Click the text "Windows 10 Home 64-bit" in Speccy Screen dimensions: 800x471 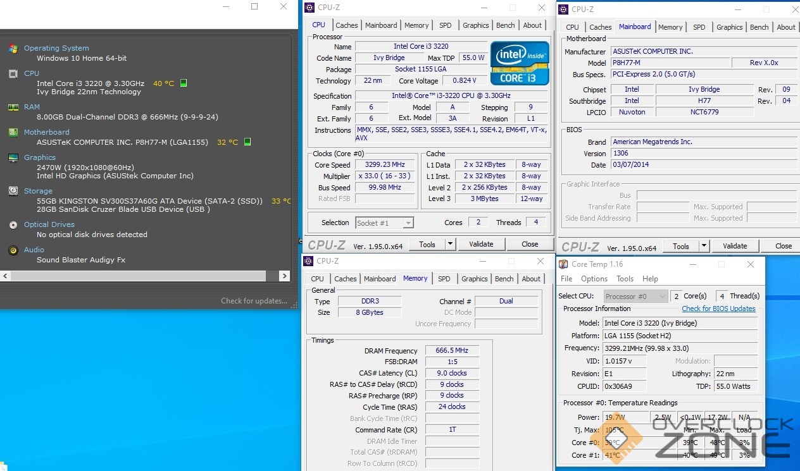click(82, 58)
